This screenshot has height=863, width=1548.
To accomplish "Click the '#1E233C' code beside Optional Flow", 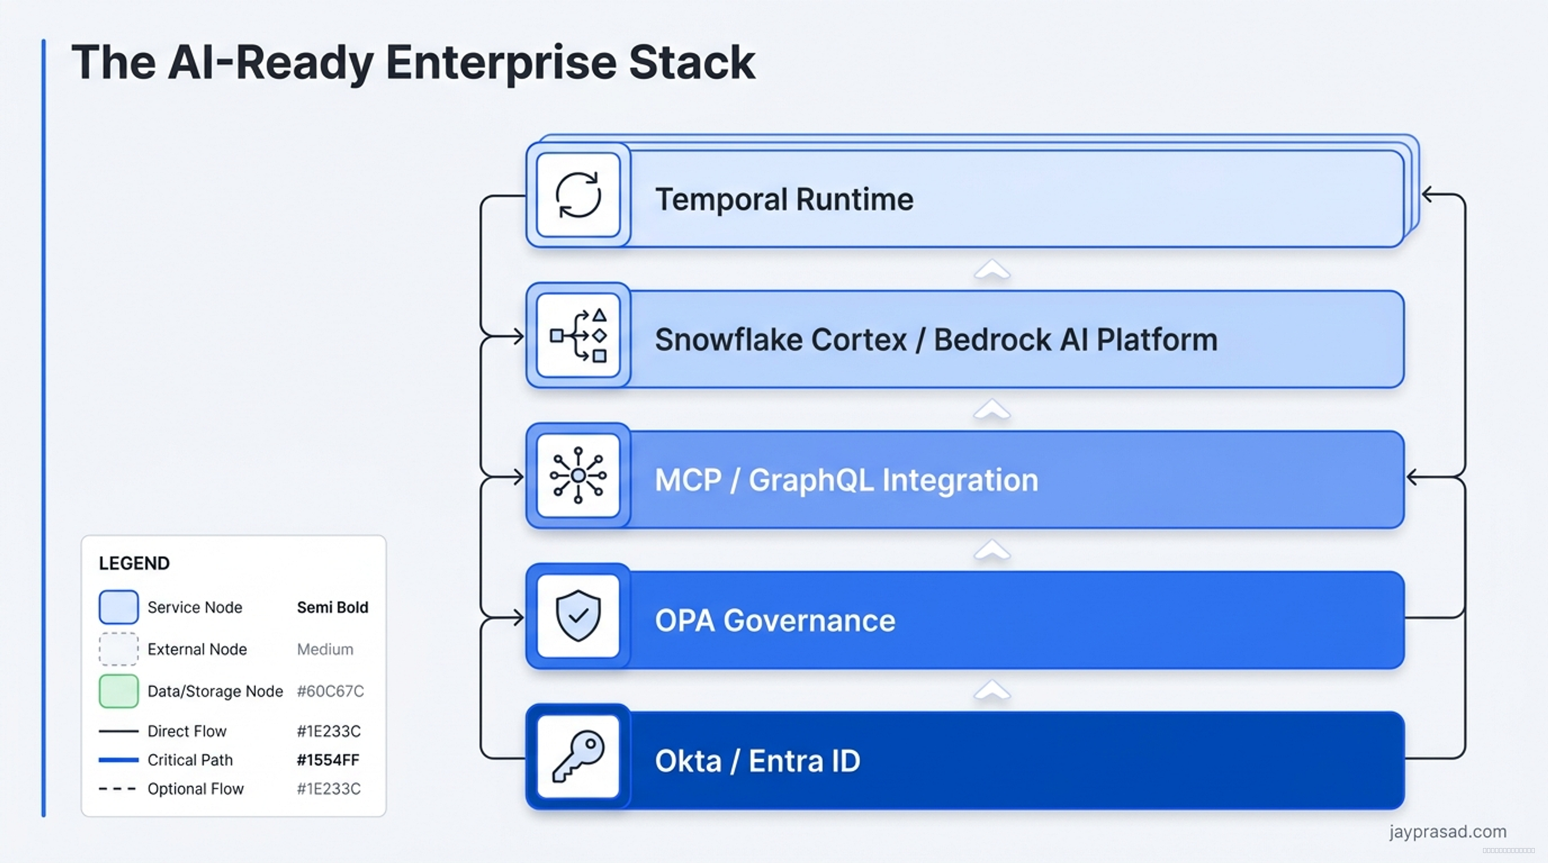I will click(x=329, y=788).
